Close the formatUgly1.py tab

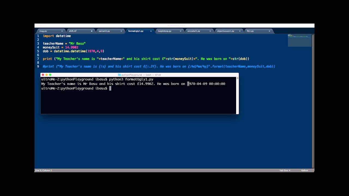tap(151, 31)
